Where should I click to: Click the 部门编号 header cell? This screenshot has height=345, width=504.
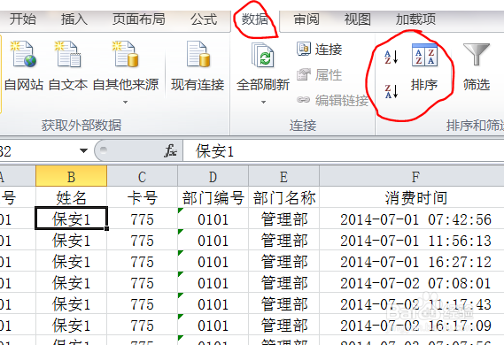(x=213, y=197)
